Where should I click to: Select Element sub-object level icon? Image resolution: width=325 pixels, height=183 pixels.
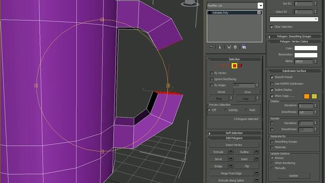pos(240,66)
